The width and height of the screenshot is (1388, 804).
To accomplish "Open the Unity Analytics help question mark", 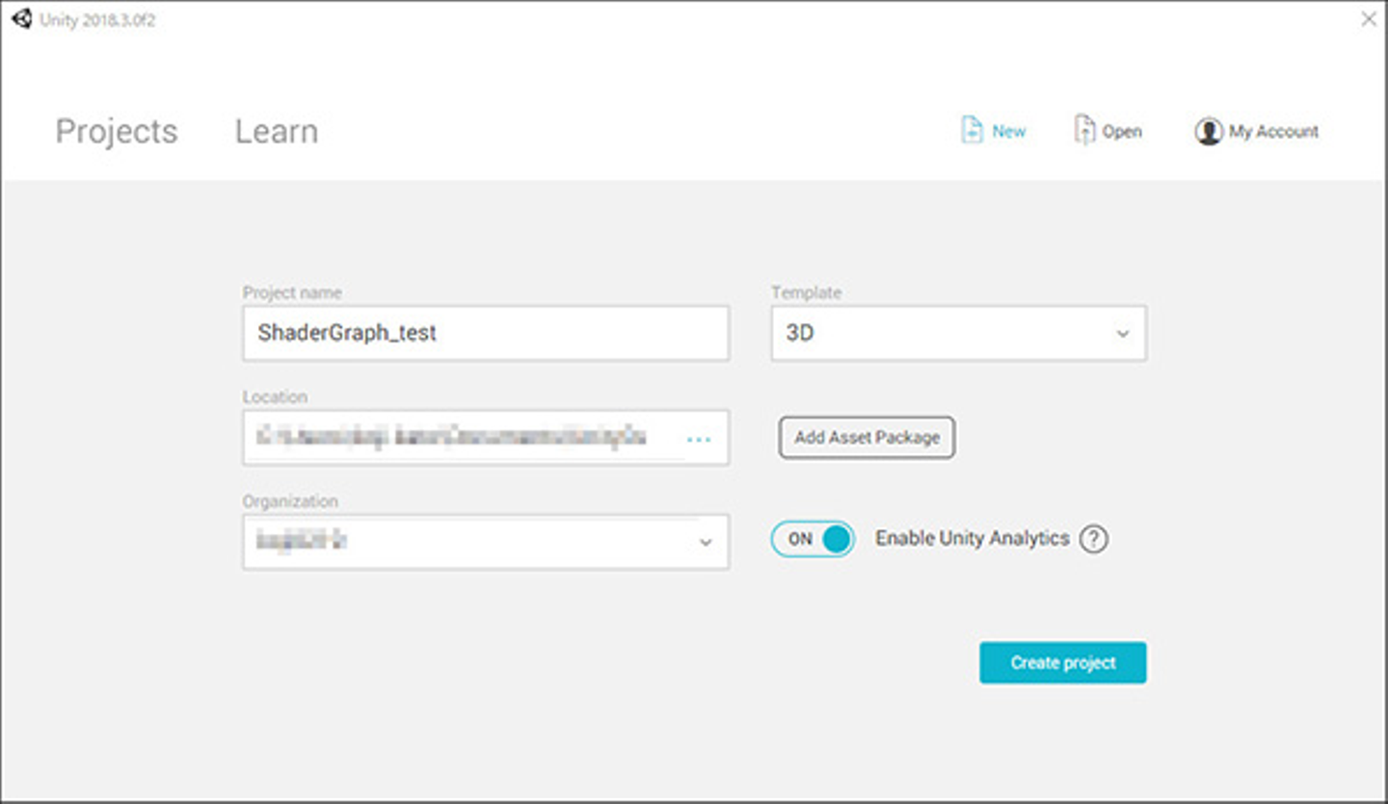I will pyautogui.click(x=1093, y=539).
